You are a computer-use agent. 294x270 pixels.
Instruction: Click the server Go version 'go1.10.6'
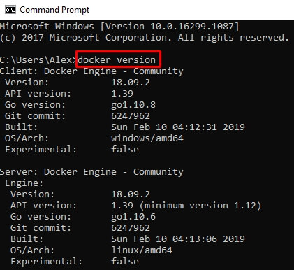[133, 217]
